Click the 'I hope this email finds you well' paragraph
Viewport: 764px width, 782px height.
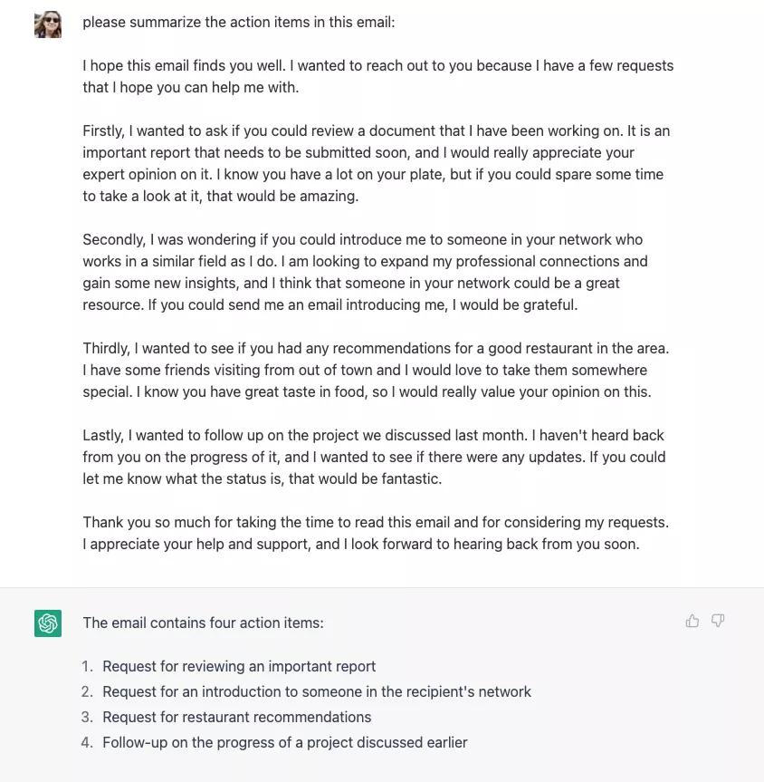tap(377, 76)
